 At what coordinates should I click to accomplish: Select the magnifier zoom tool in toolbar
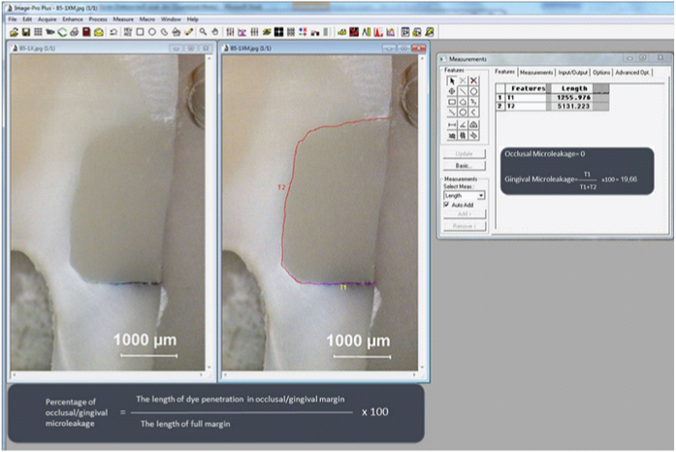coord(202,31)
